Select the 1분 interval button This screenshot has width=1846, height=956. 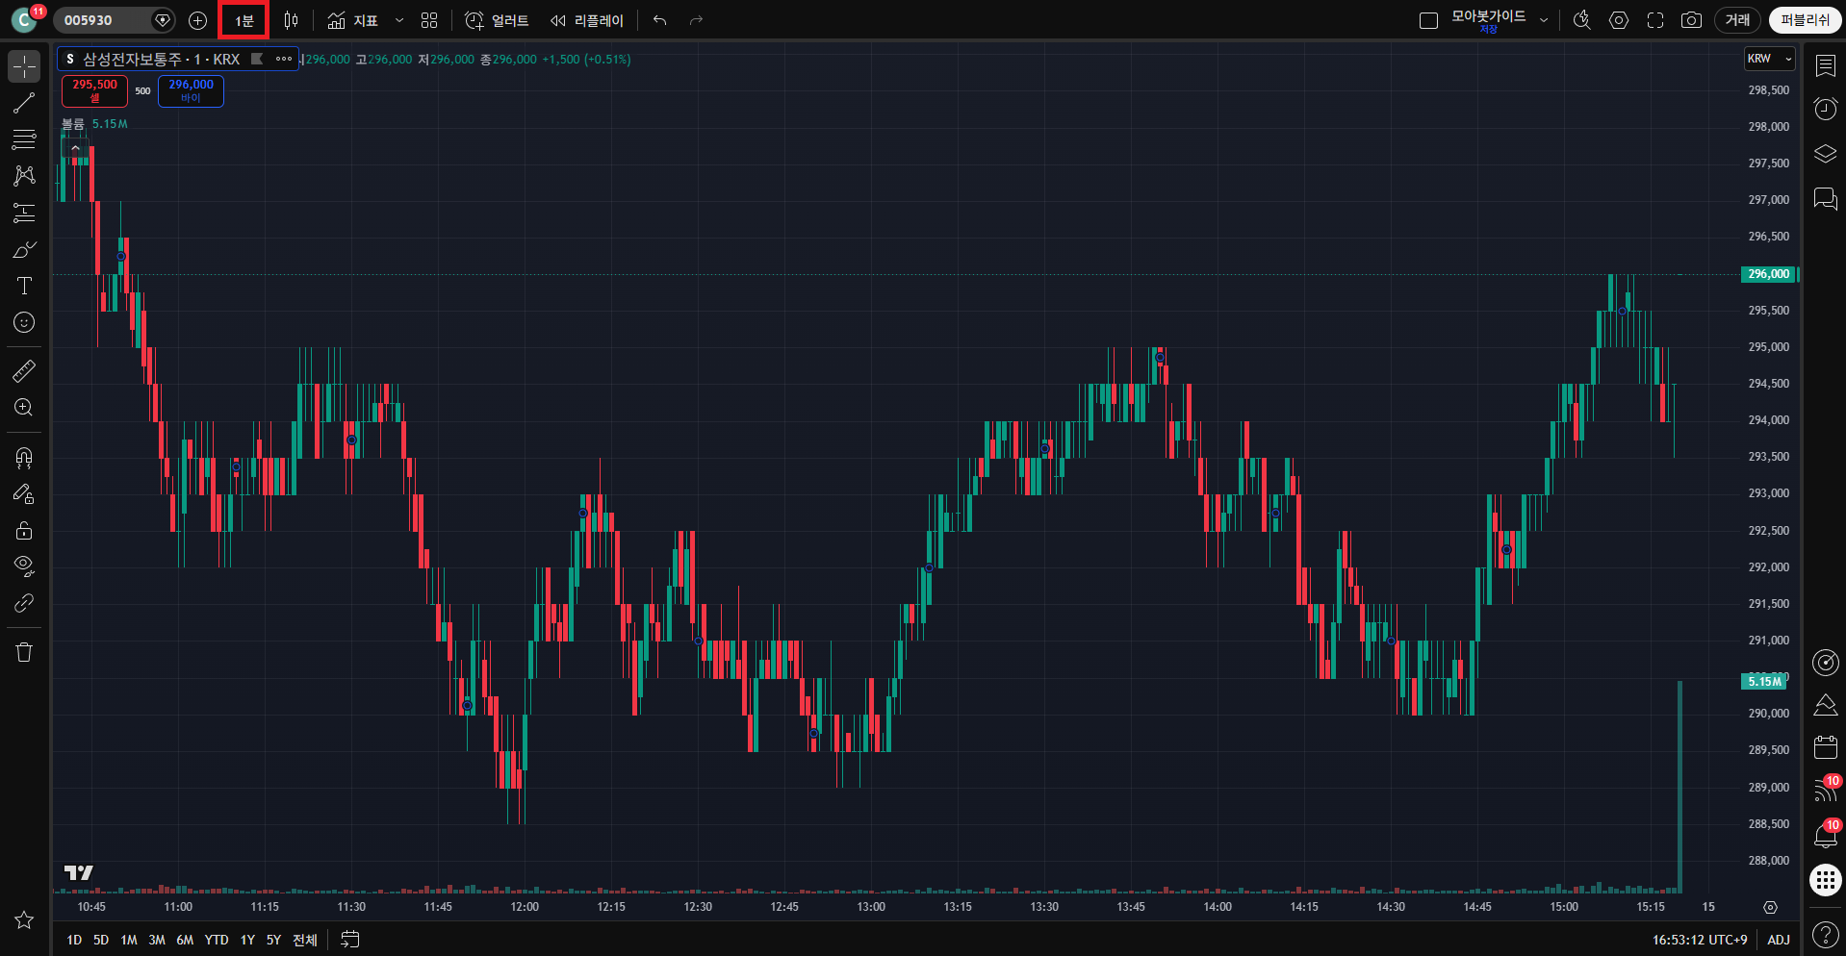244,20
